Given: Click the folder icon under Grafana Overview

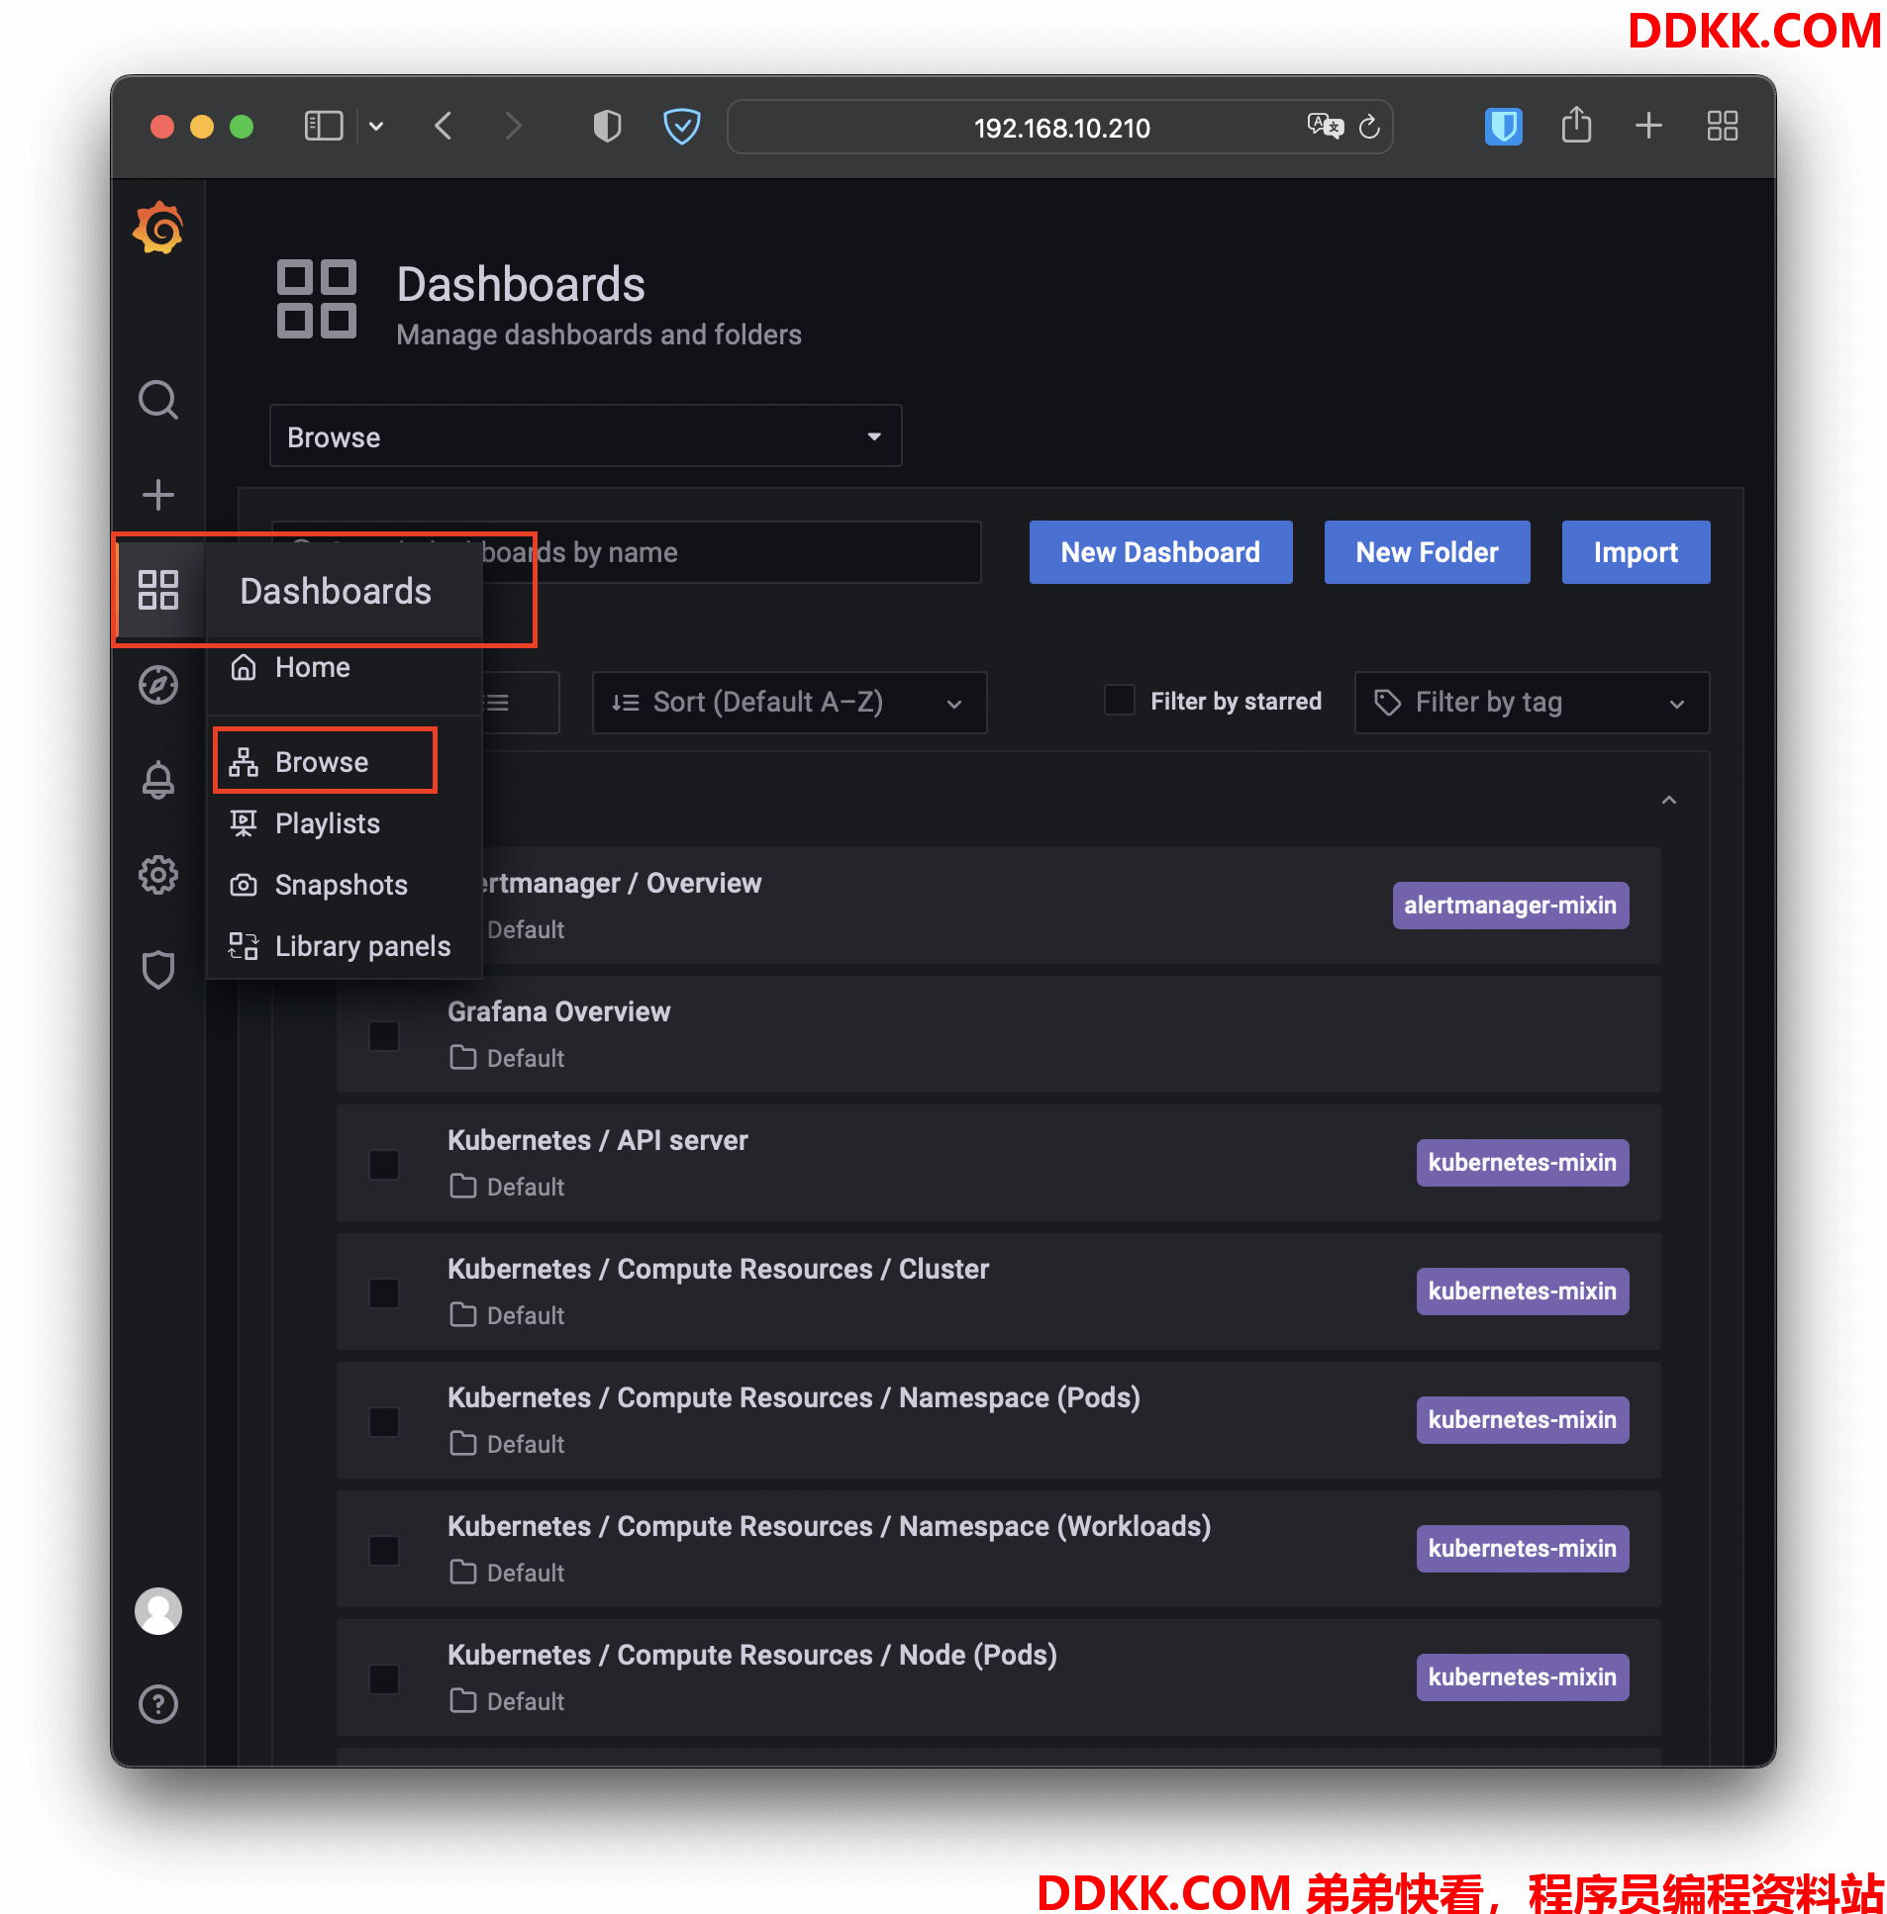Looking at the screenshot, I should click(462, 1057).
